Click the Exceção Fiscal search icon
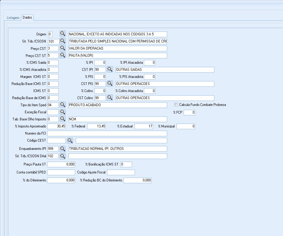Viewport: 283px width, 236px height. pos(62,112)
